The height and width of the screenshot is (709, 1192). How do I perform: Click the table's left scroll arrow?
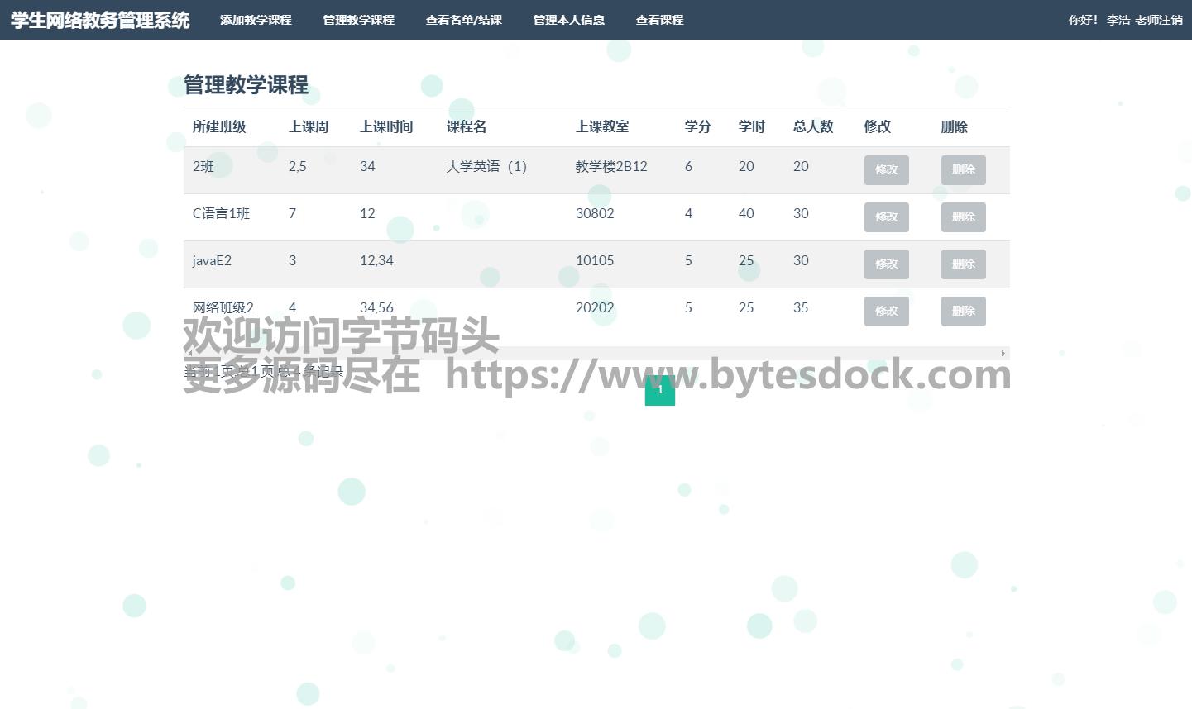click(189, 354)
